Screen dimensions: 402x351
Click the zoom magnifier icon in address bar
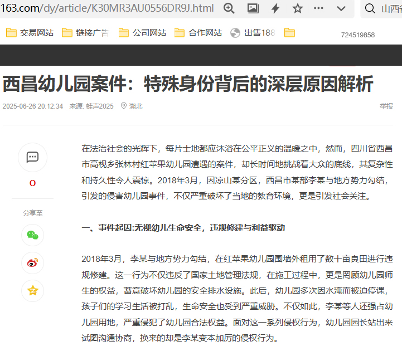pos(229,8)
